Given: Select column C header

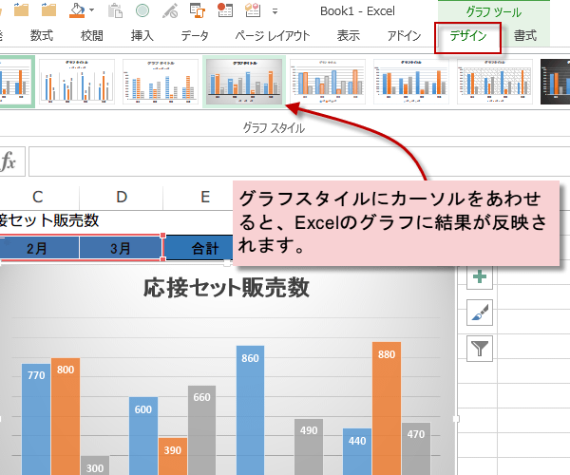Looking at the screenshot, I should click(38, 197).
